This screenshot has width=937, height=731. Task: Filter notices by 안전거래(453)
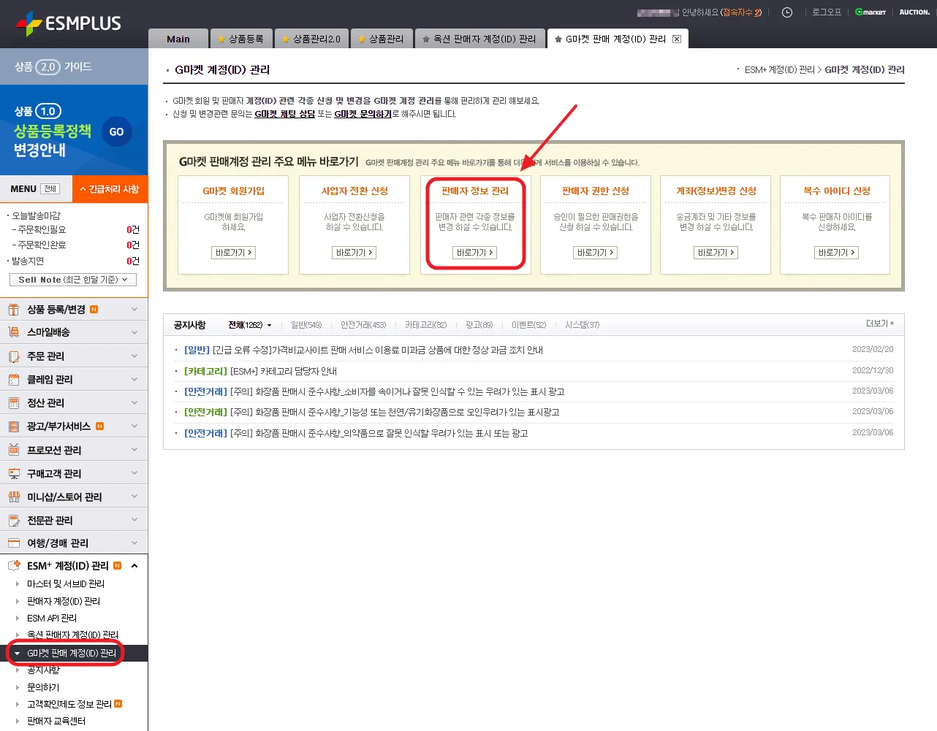click(x=363, y=325)
